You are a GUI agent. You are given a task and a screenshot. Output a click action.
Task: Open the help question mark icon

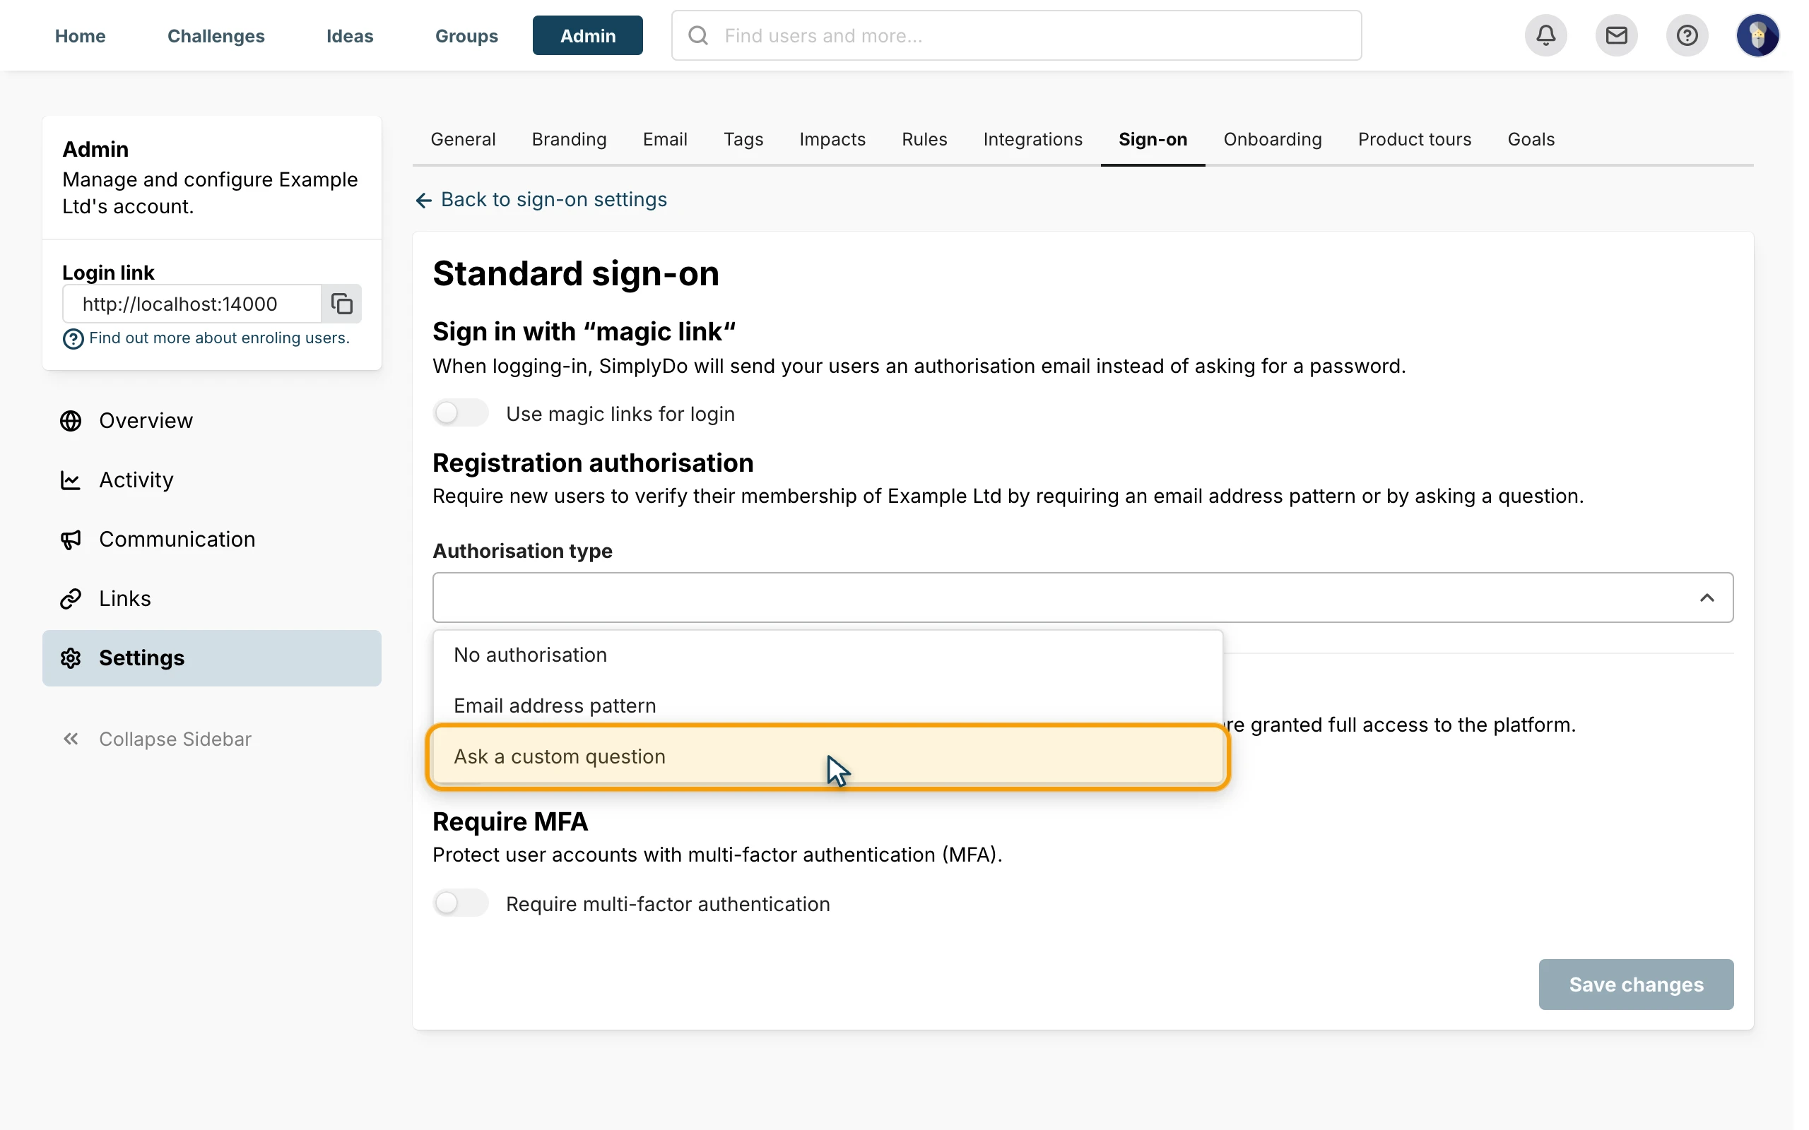click(1687, 35)
